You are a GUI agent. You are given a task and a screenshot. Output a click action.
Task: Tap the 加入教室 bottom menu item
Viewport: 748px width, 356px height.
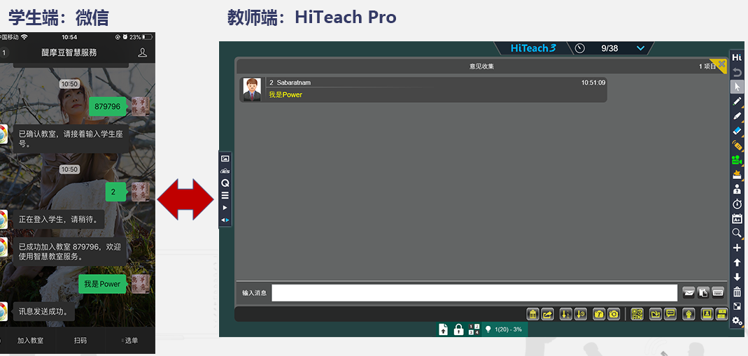click(30, 341)
